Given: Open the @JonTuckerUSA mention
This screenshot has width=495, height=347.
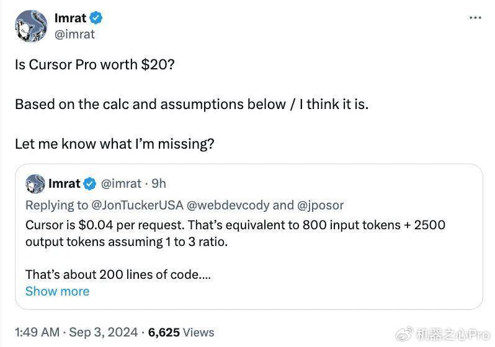Looking at the screenshot, I should coord(137,205).
